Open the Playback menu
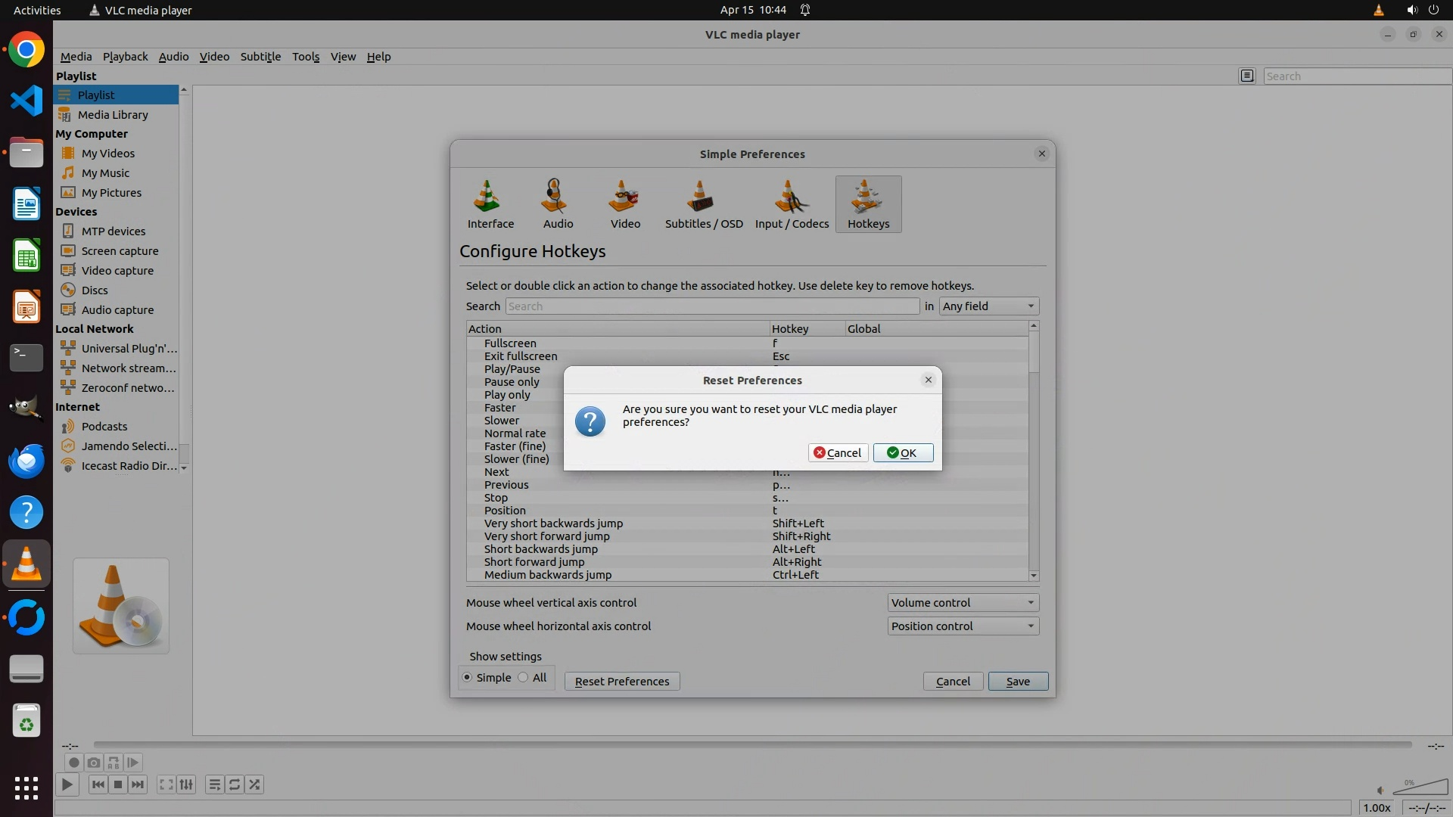 (125, 57)
